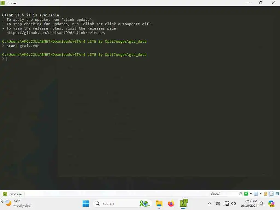
Task: Open the weather widget showing 87°F
Action: click(x=18, y=203)
